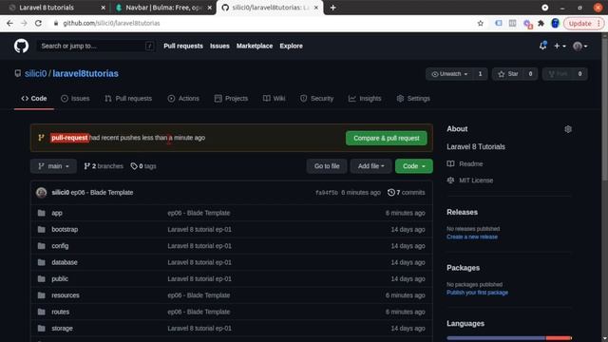Open the ep06 - Blade Template latest commit
Image resolution: width=608 pixels, height=342 pixels.
[x=102, y=193]
